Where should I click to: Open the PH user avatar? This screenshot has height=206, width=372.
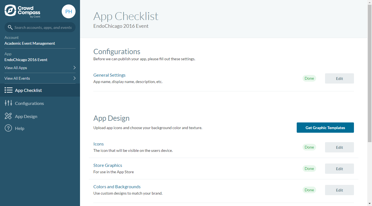(69, 12)
